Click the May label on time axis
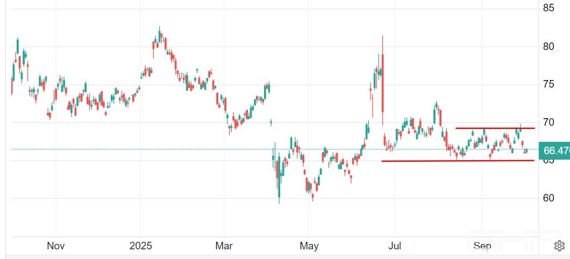 point(309,246)
